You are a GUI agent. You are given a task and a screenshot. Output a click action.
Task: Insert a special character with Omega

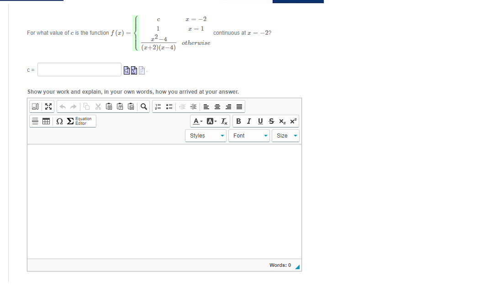[60, 121]
